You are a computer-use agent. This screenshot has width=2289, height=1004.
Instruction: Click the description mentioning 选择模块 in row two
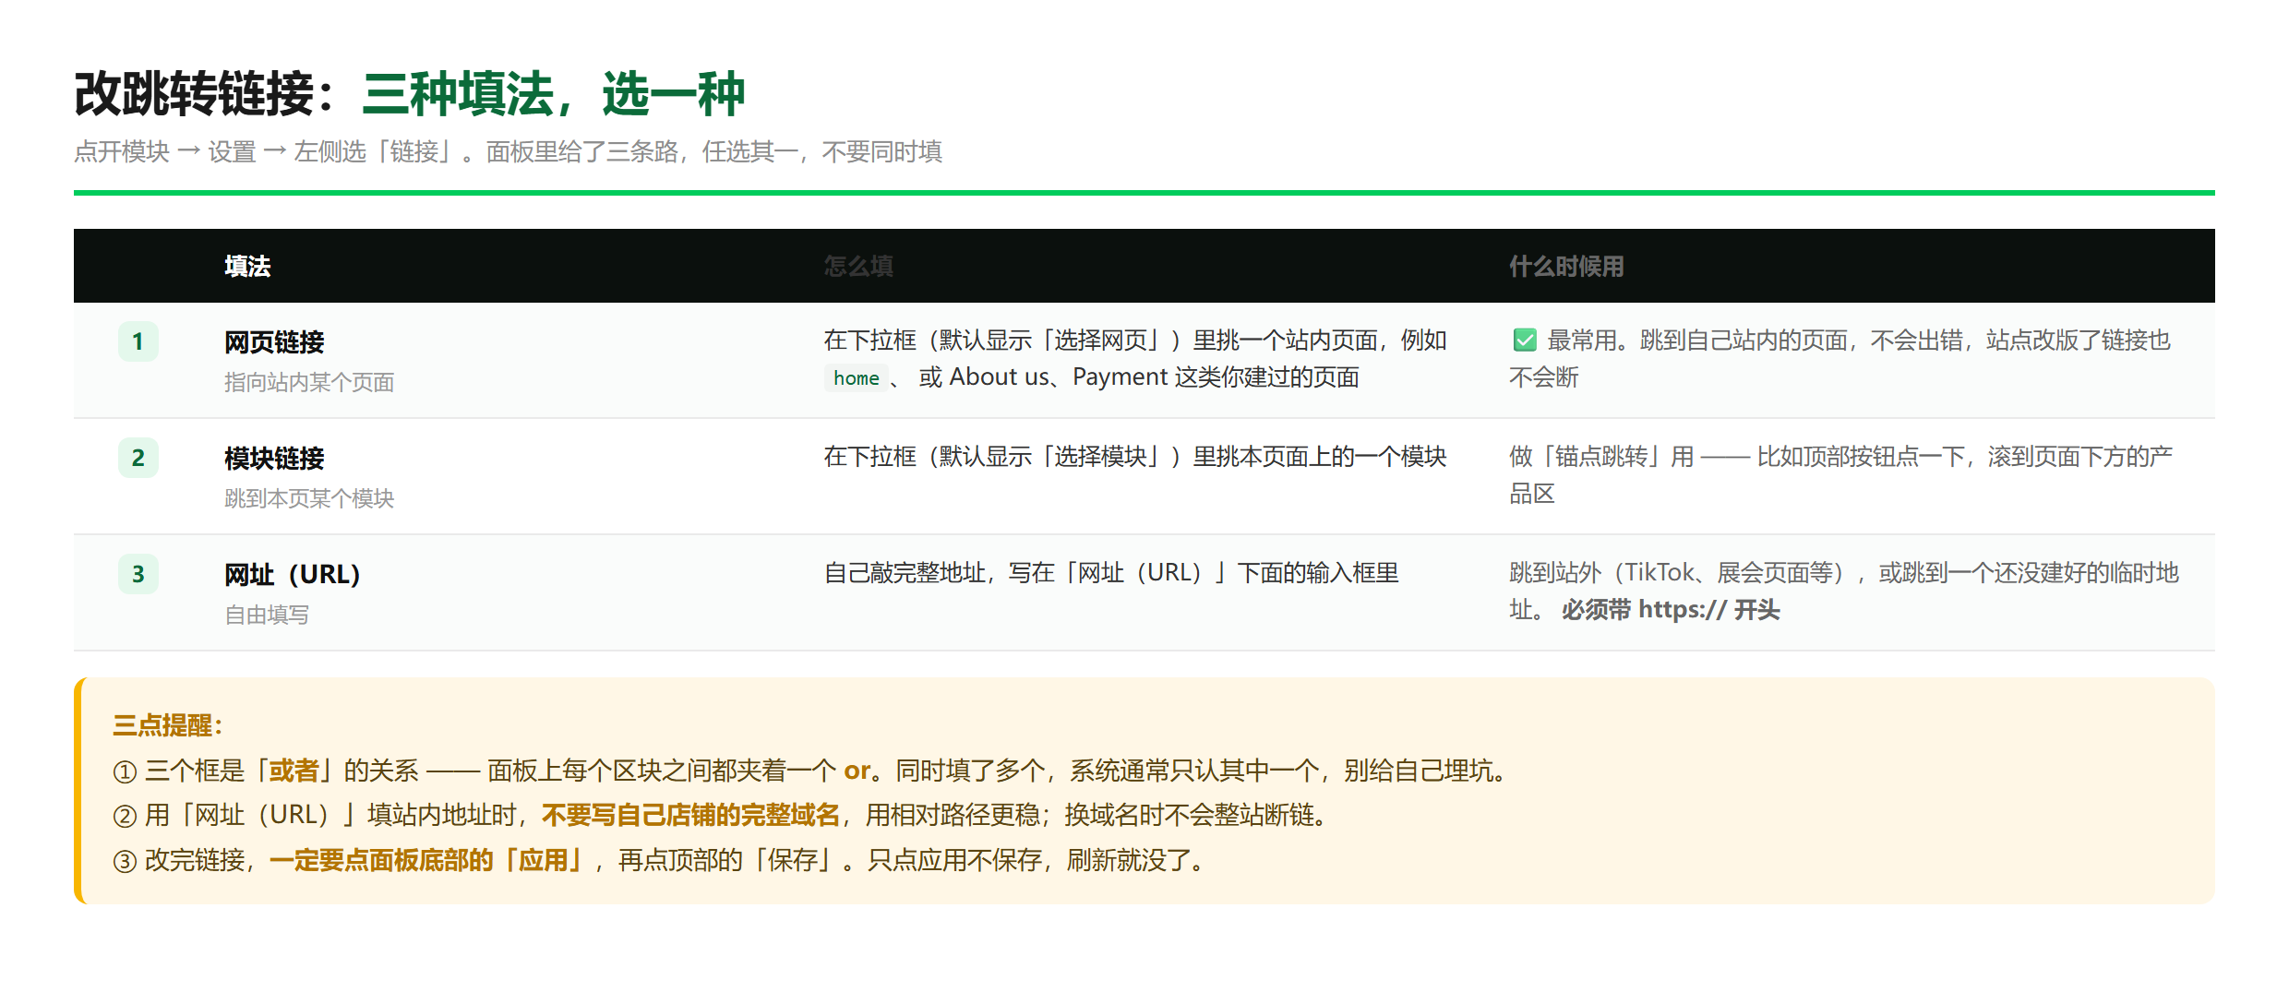1135,457
